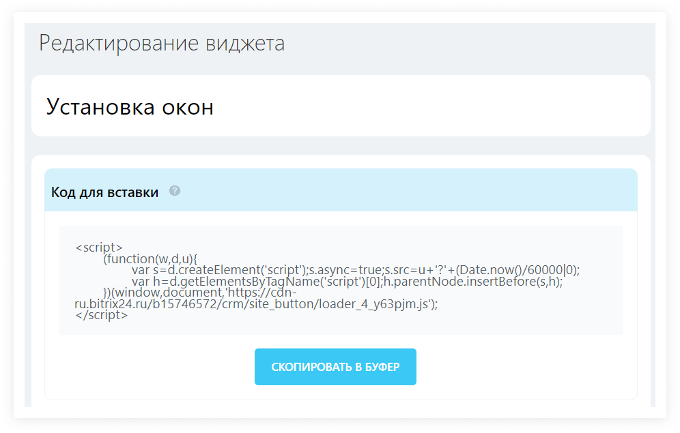680x433 pixels.
Task: Click the help question mark icon
Action: (x=175, y=191)
